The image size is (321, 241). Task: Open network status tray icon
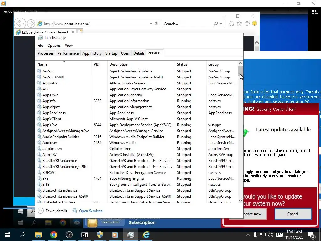[263, 235]
